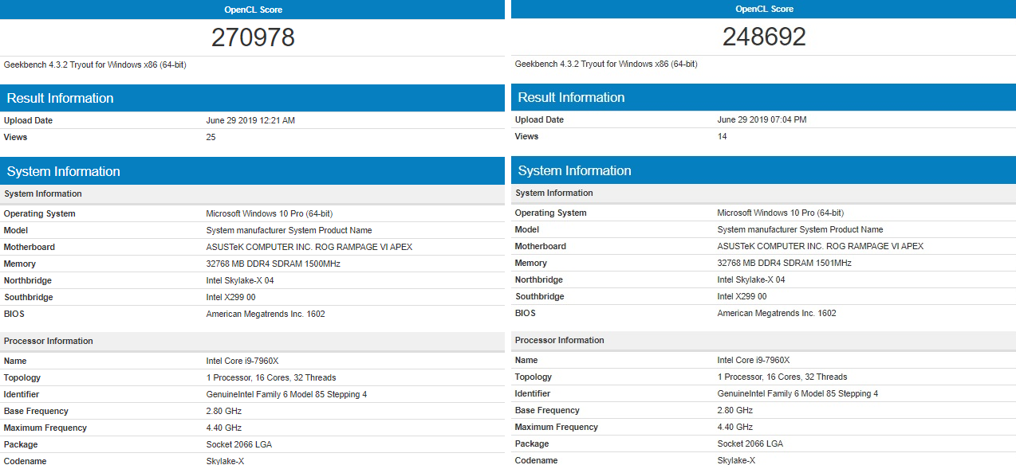The image size is (1016, 465).
Task: Select 4.40 GHz maximum frequency in 248692 result
Action: 734,427
